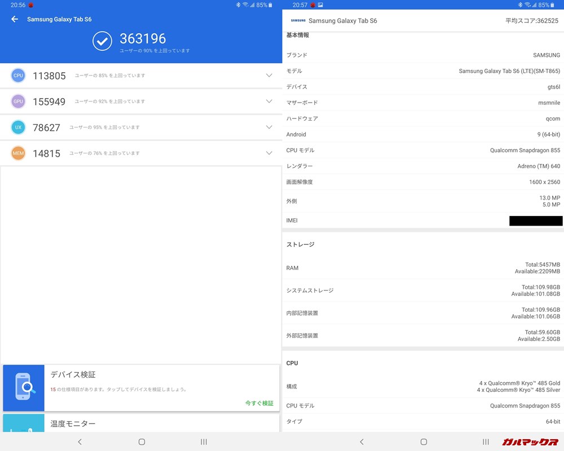Tap the blacked-out IMEI field
The width and height of the screenshot is (564, 451).
[x=536, y=220]
